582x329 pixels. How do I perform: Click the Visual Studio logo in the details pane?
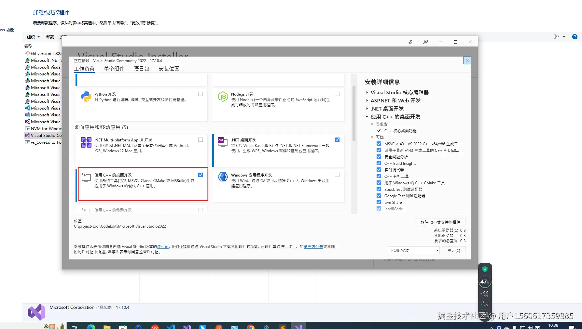click(x=36, y=312)
